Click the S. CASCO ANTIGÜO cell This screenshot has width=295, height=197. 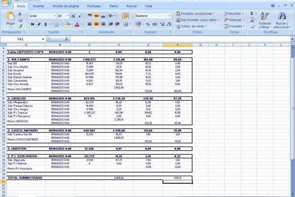click(x=26, y=131)
